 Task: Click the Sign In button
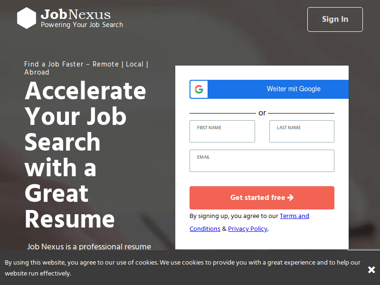point(335,19)
